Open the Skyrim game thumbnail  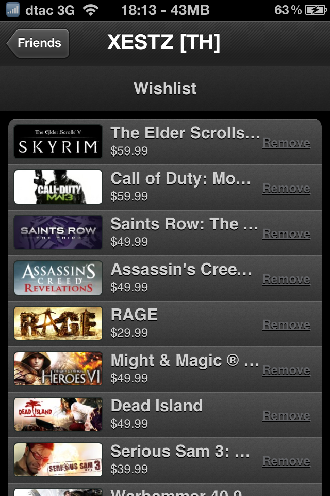pyautogui.click(x=58, y=142)
